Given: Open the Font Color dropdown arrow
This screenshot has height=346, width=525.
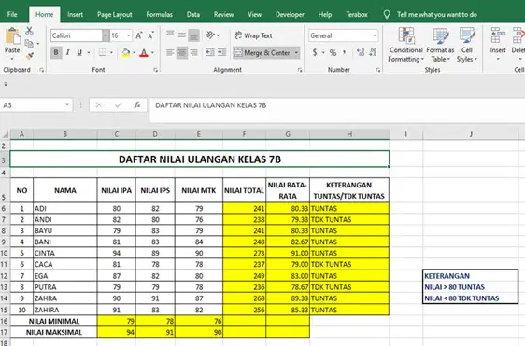Looking at the screenshot, I should [x=152, y=52].
